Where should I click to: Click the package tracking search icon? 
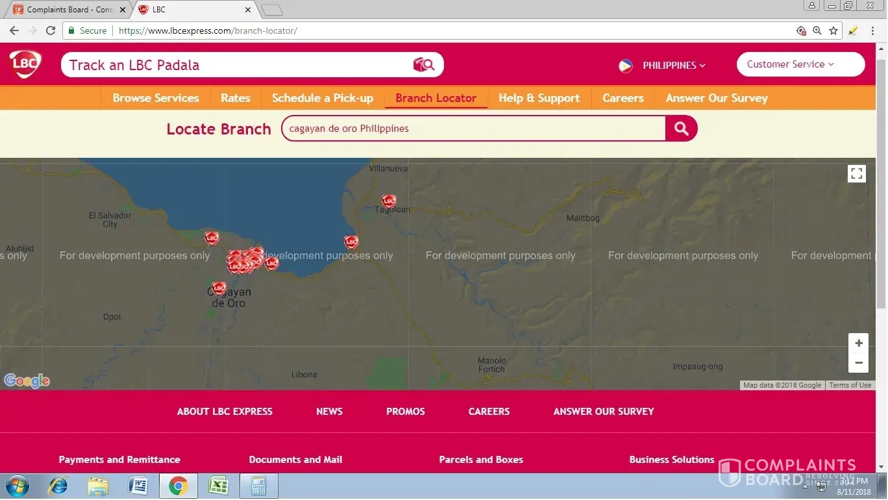tap(423, 65)
